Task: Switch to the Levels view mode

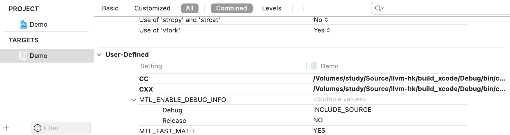Action: click(x=272, y=8)
